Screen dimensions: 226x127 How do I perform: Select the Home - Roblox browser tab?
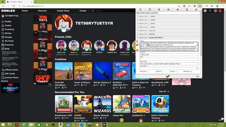[x=19, y=2]
